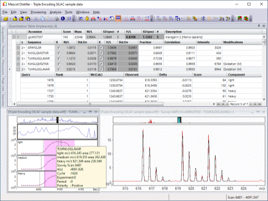Pin the Quantitation Table panel
The image size is (268, 201).
tap(259, 26)
